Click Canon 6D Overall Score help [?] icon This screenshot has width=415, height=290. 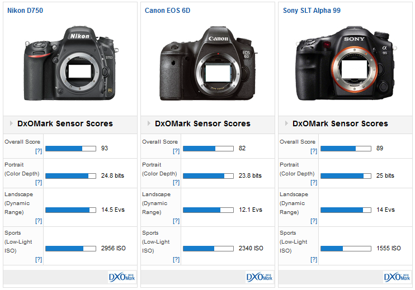point(176,151)
